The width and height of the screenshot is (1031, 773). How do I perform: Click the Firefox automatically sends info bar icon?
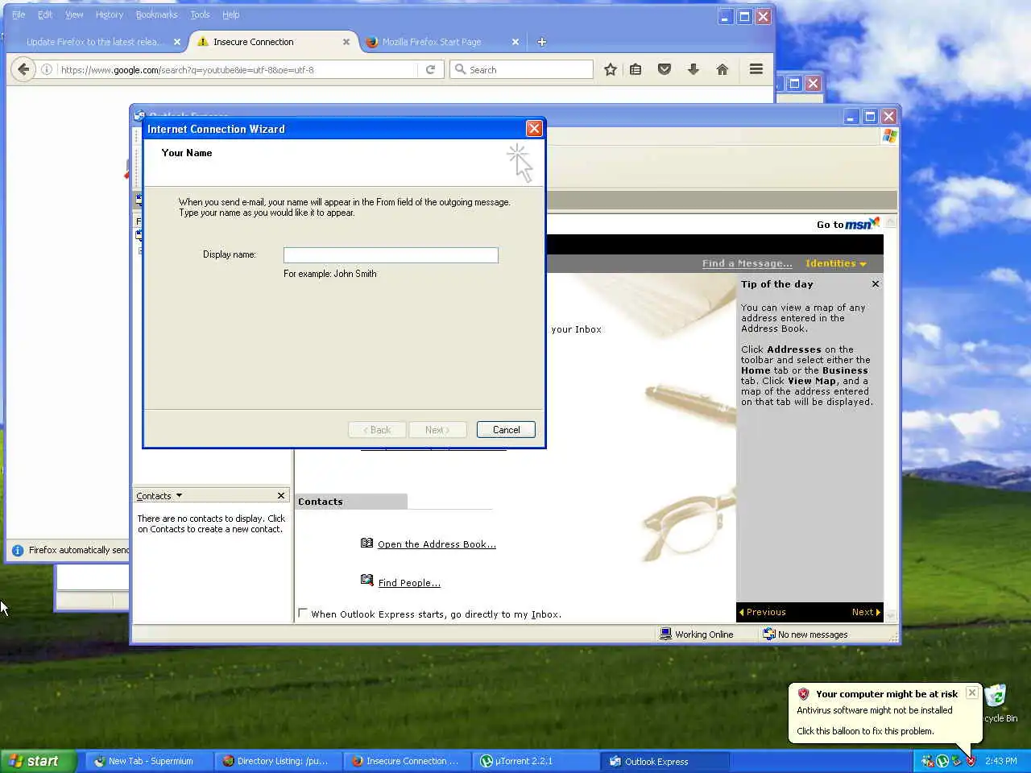[x=17, y=551]
